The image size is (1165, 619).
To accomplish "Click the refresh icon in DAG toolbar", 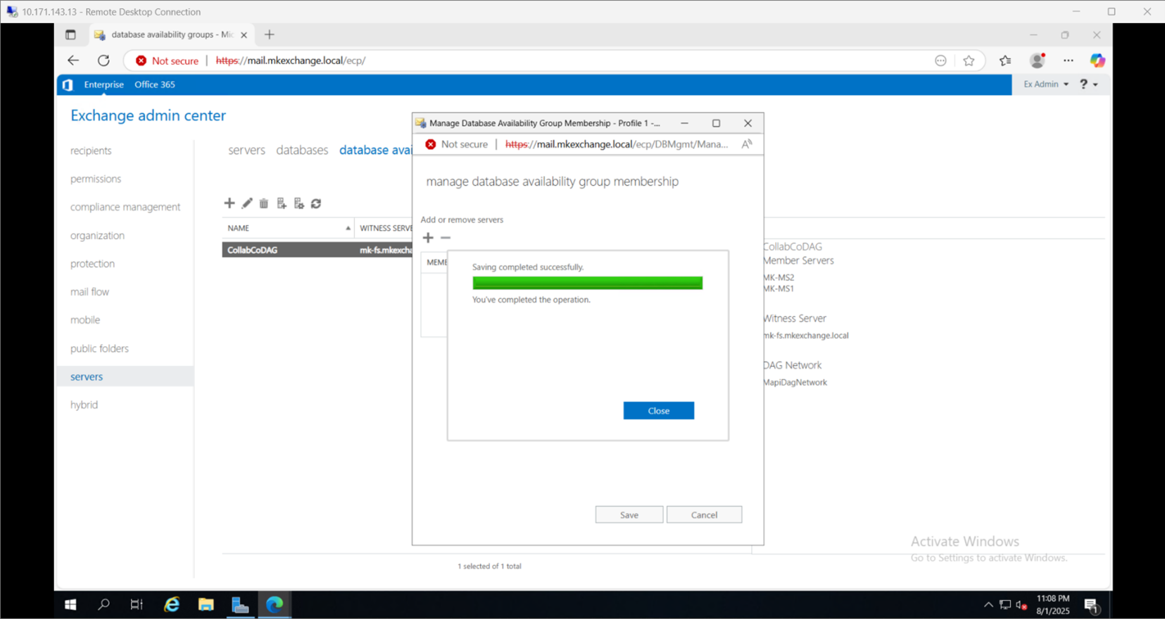I will [316, 203].
